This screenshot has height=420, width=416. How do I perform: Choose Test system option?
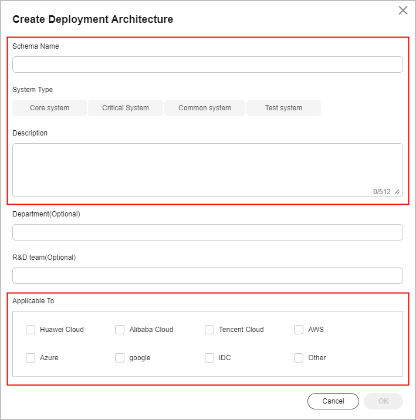coord(283,108)
